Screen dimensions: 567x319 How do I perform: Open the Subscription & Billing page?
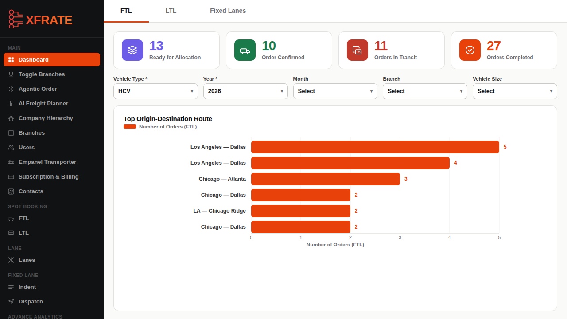49,176
